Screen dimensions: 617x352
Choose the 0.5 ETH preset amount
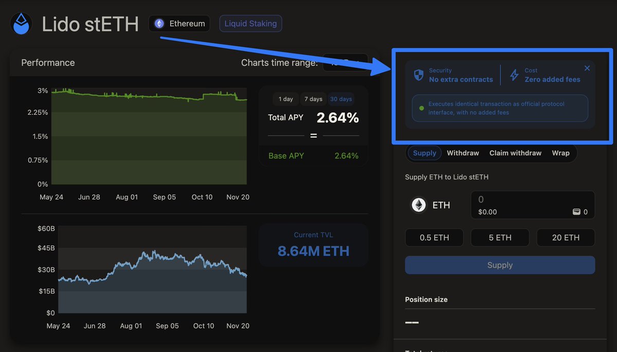click(x=434, y=237)
